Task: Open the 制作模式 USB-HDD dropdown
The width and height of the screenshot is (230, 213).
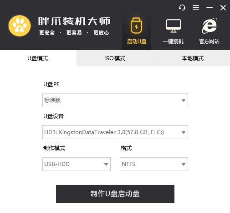Action: coord(77,164)
